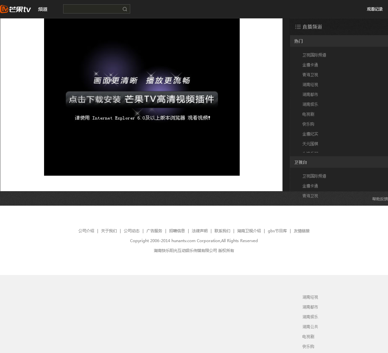Select 金鹰卡通 under 热门
The image size is (388, 353).
click(310, 65)
